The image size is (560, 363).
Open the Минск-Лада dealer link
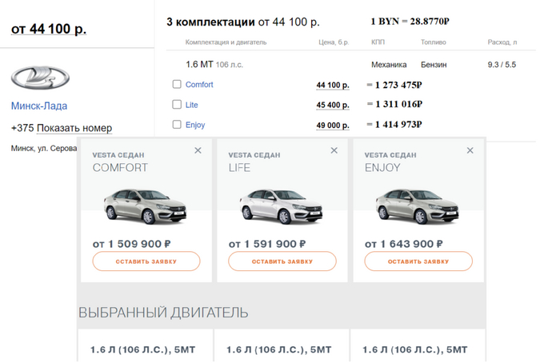coord(39,106)
